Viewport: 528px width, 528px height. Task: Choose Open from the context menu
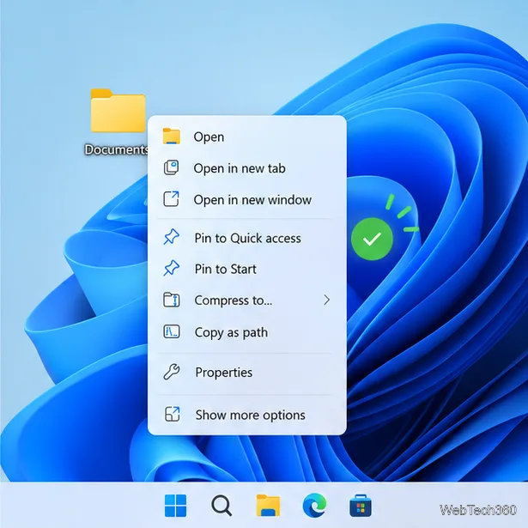[x=246, y=137]
